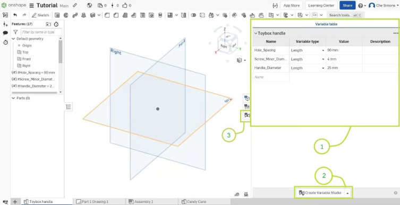
Task: Open the Transform tool dropdown arrow
Action: (218, 15)
